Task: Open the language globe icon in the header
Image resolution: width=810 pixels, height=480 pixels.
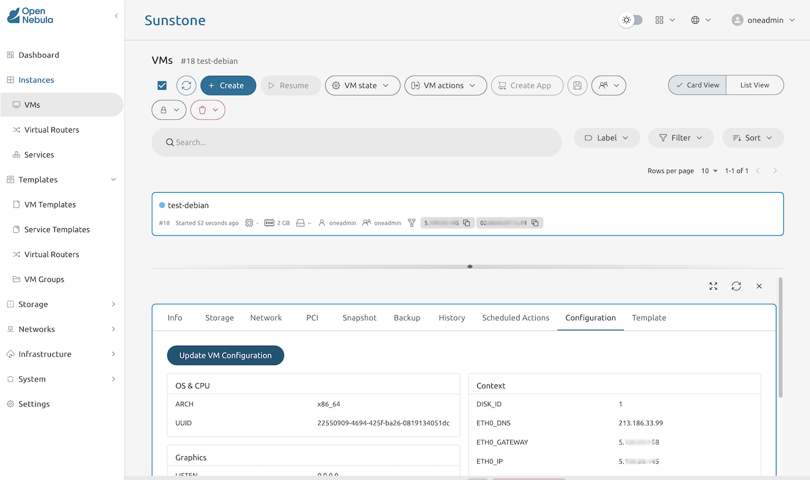Action: [x=697, y=19]
